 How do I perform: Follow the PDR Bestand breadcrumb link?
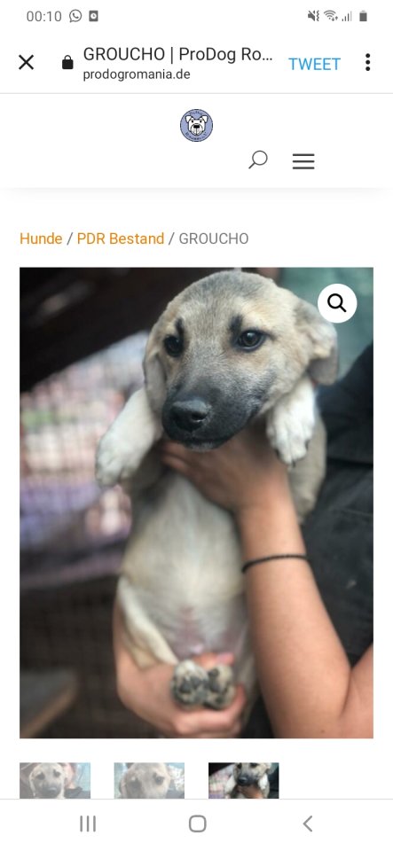pyautogui.click(x=121, y=238)
